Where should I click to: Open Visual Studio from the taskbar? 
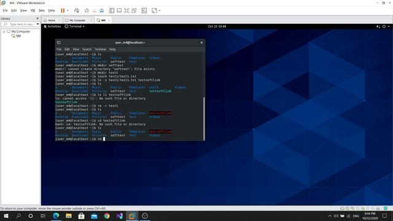(120, 215)
